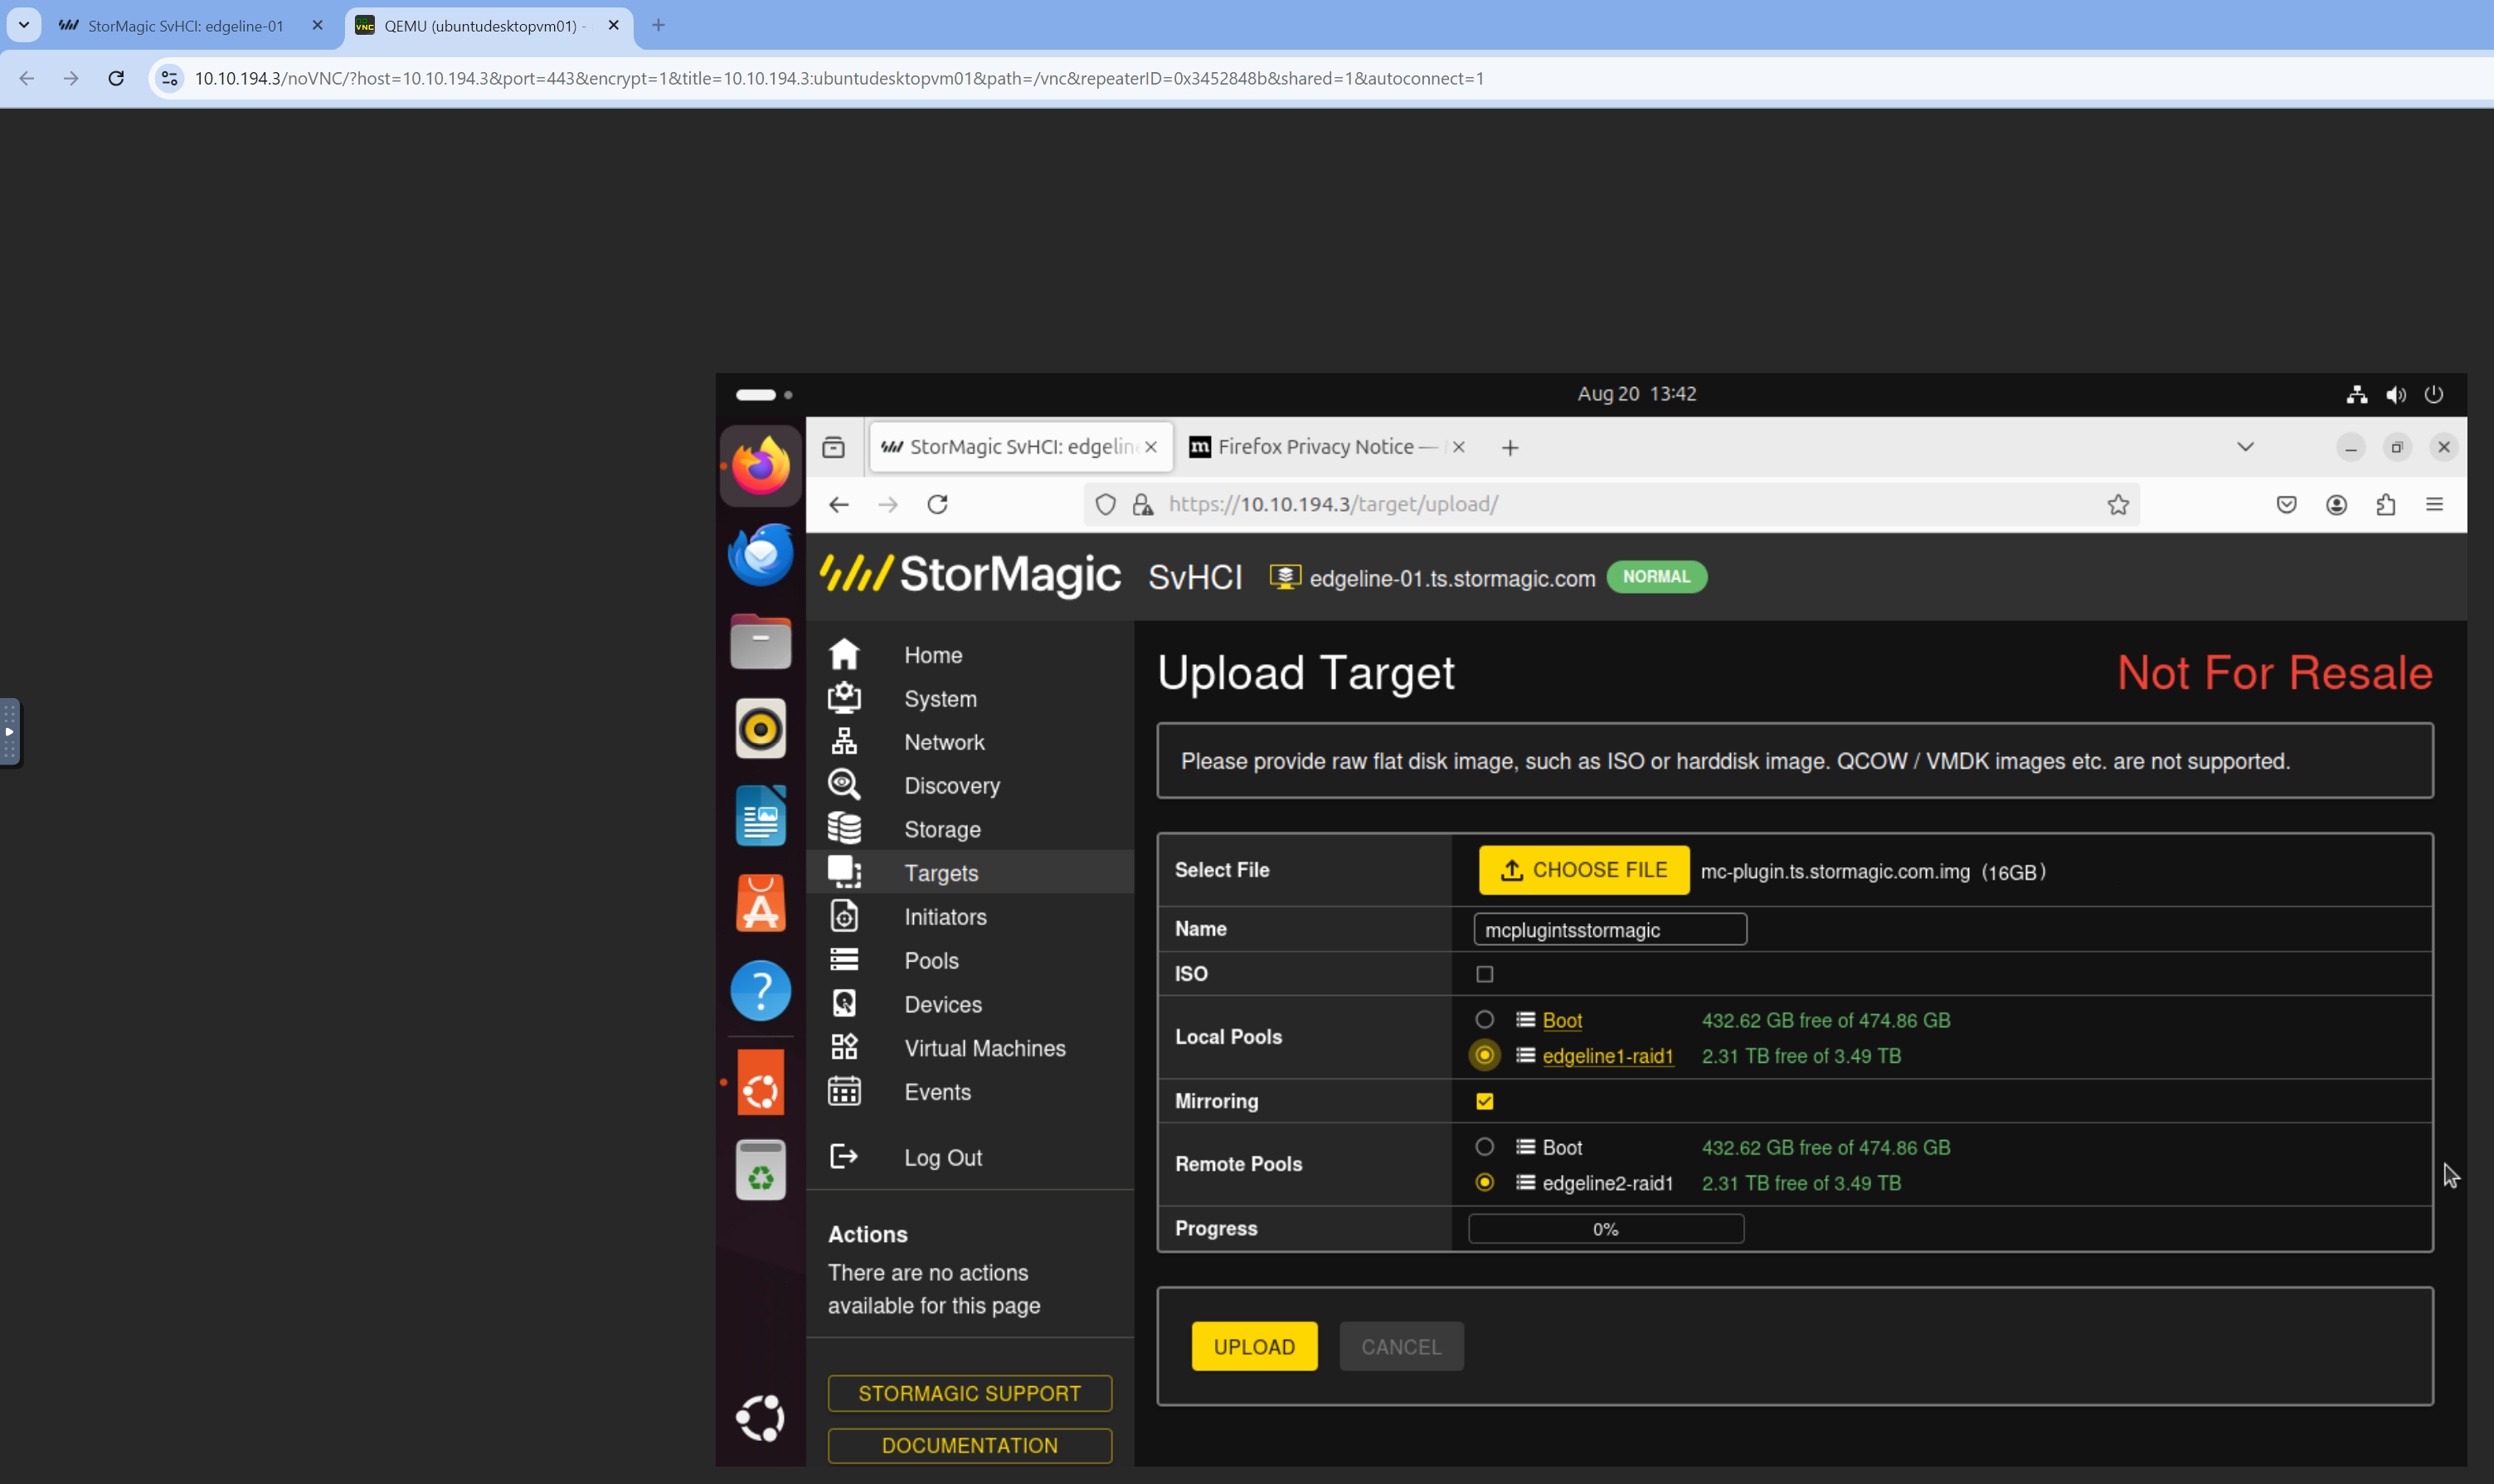Click the CHOOSE FILE button
Image resolution: width=2494 pixels, height=1484 pixels.
pos(1583,870)
